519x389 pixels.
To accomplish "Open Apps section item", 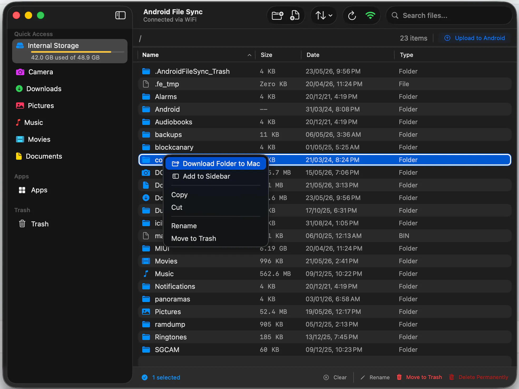I will pyautogui.click(x=70, y=190).
